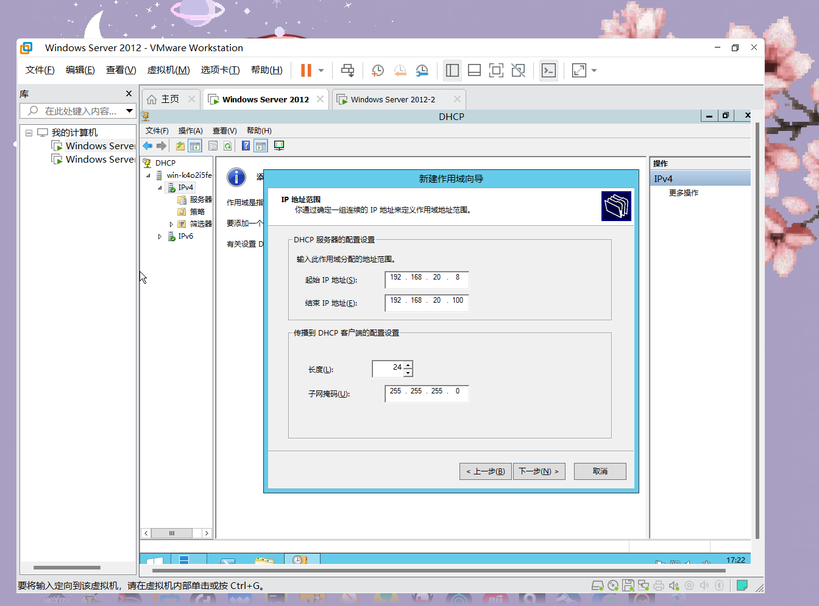The width and height of the screenshot is (819, 606).
Task: Select the first Windows Server entry in library
Action: point(93,146)
